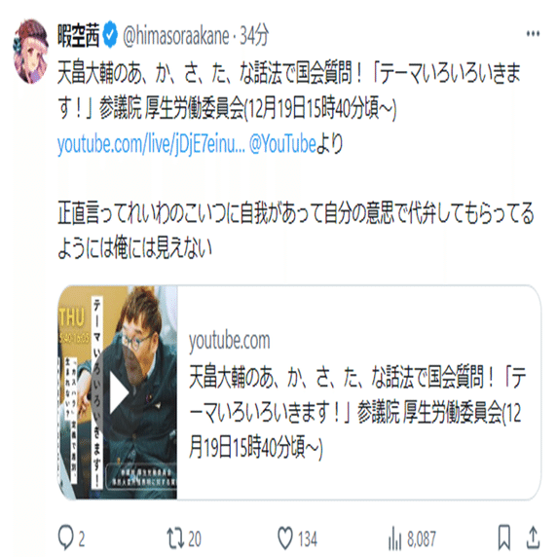The image size is (557, 557).
Task: Open the @himasoraakane handle link
Action: [176, 36]
